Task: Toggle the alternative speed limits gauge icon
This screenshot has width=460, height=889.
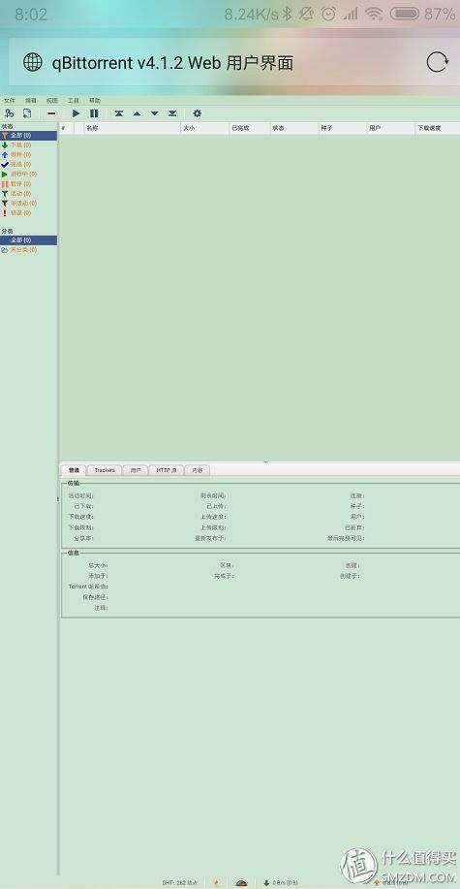Action: click(x=241, y=883)
